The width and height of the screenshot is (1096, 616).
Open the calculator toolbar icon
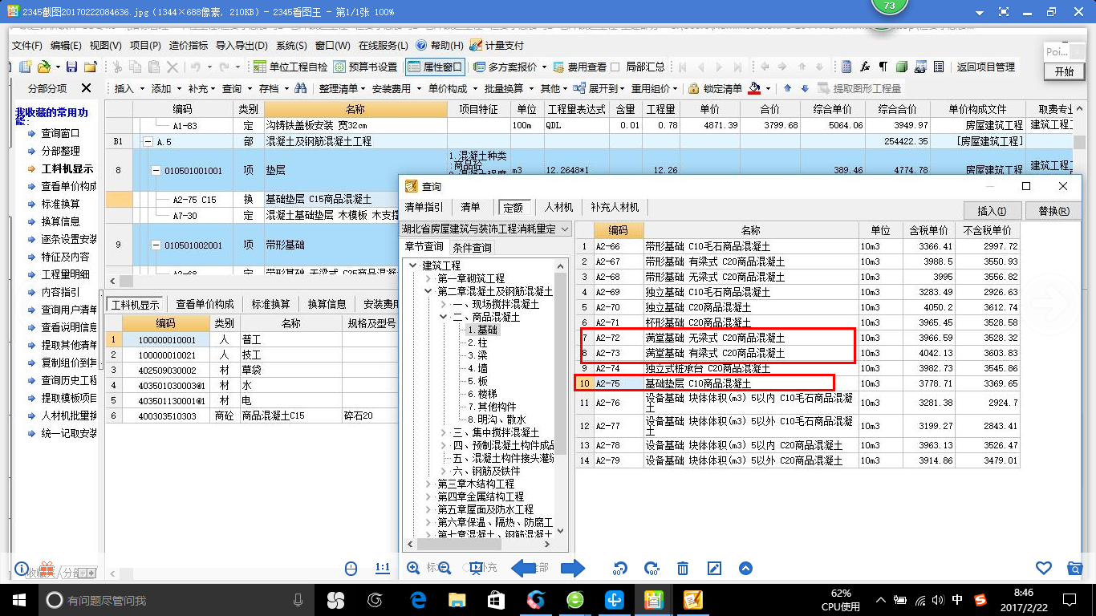(846, 67)
